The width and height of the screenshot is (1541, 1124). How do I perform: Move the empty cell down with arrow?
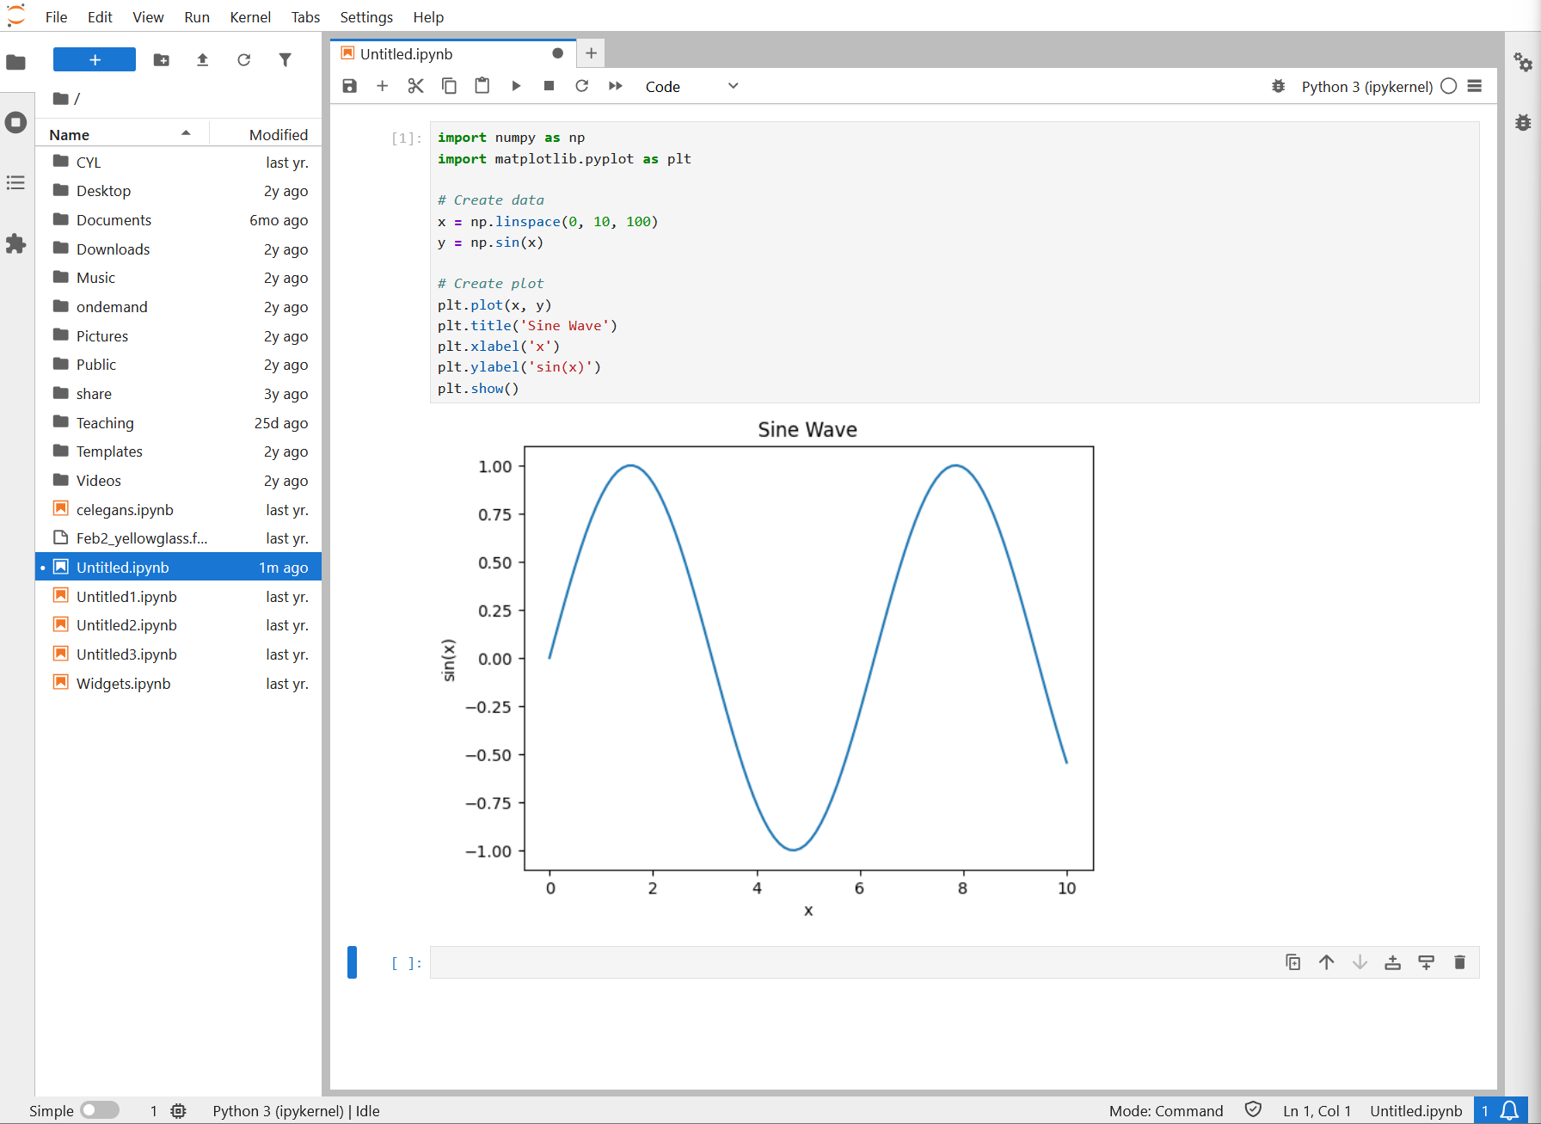(1360, 962)
